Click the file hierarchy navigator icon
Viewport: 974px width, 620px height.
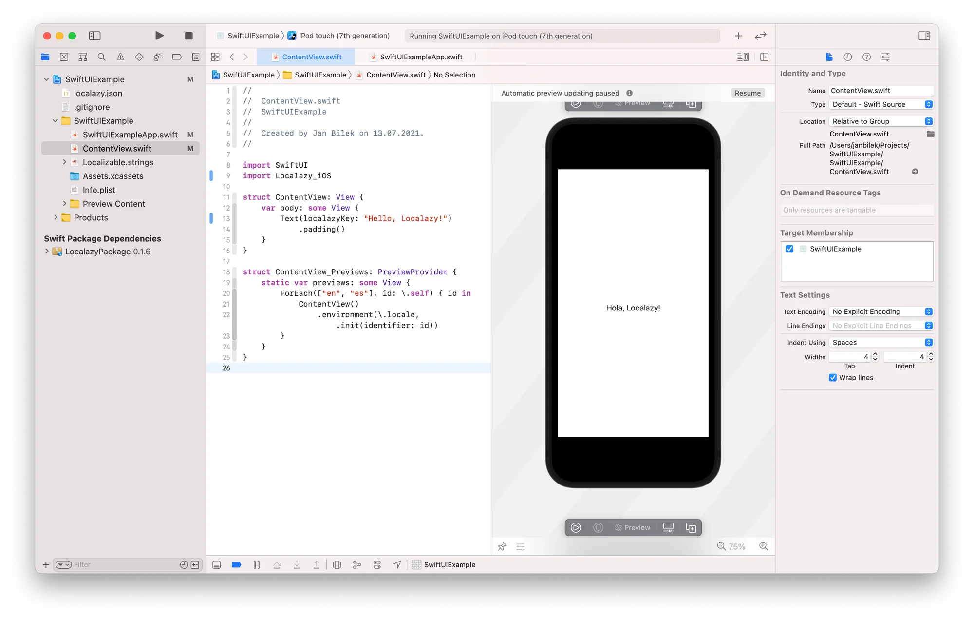tap(45, 57)
